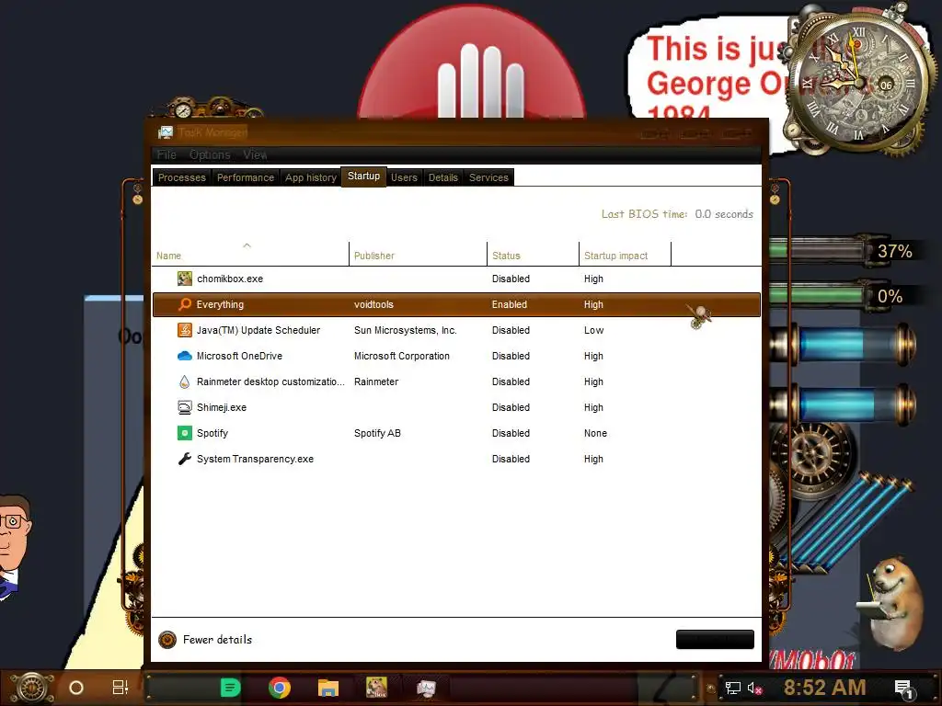Click the voidtools publisher cell

(x=373, y=304)
